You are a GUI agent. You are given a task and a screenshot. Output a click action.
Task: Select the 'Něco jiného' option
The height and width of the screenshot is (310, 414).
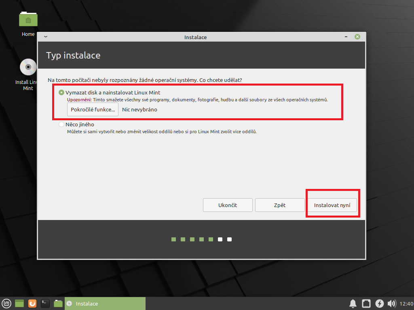61,124
